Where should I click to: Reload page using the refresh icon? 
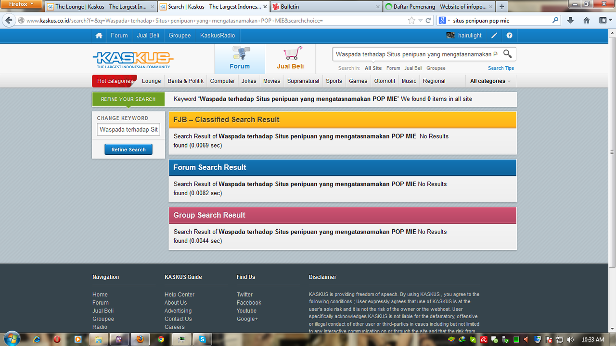click(x=429, y=21)
